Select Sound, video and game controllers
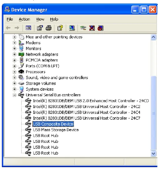This screenshot has height=169, width=158. tap(57, 78)
